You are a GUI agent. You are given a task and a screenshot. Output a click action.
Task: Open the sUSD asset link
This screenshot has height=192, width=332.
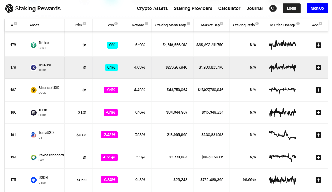(x=43, y=110)
